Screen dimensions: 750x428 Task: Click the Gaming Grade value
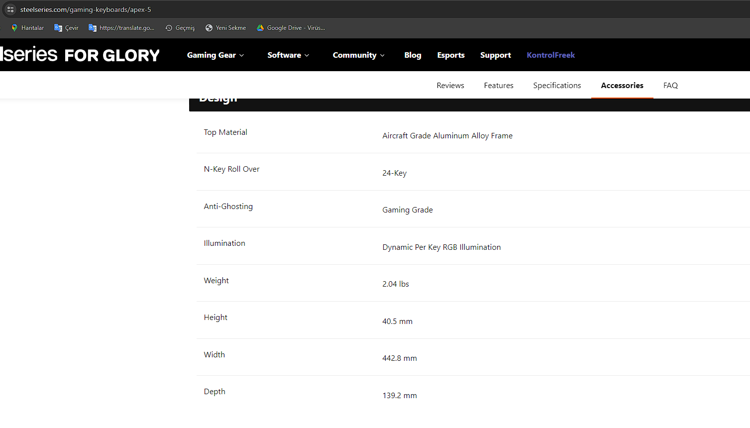pyautogui.click(x=408, y=210)
